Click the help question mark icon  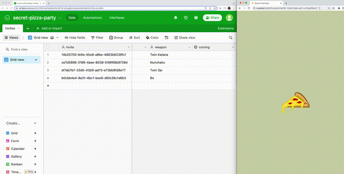pos(196,18)
